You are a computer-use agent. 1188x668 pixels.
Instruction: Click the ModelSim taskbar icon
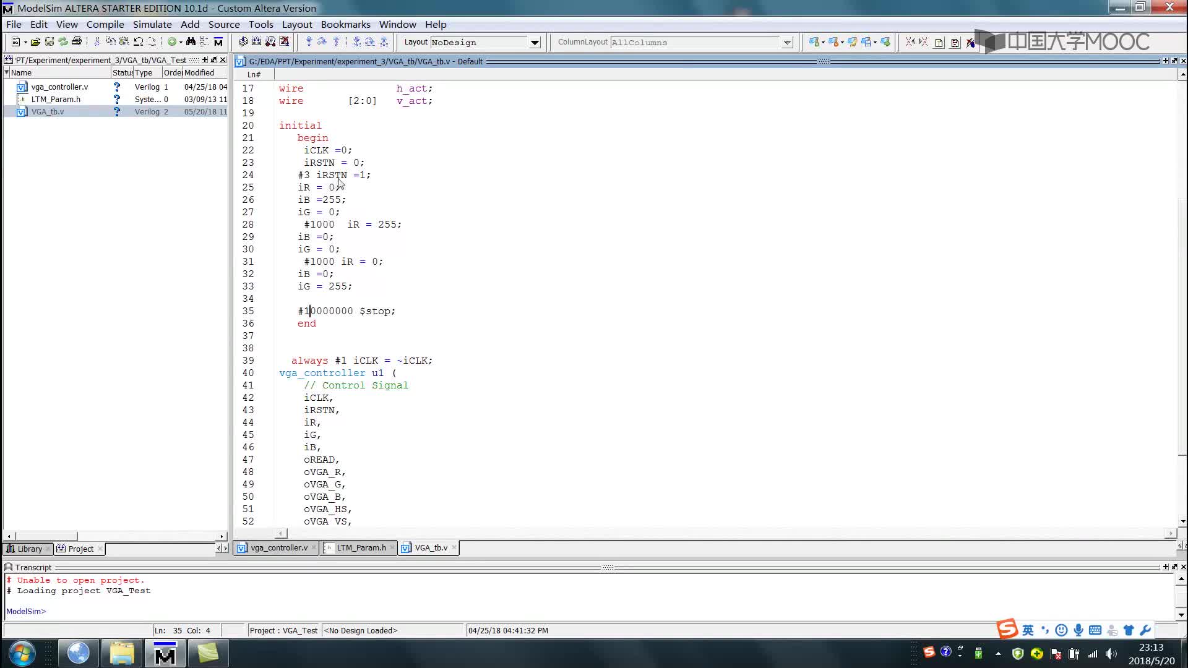coord(165,653)
